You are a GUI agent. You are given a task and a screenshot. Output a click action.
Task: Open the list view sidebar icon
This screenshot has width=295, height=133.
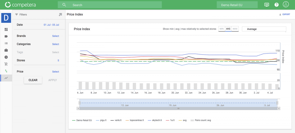coord(6,43)
